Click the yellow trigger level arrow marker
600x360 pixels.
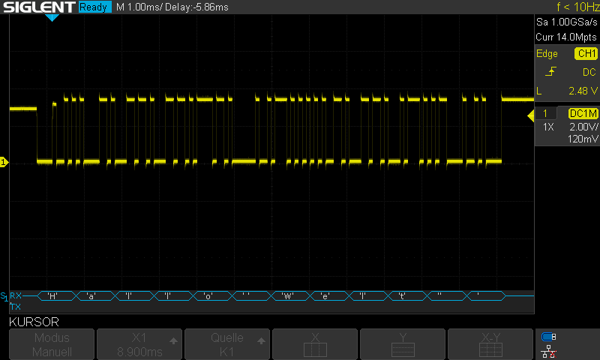click(x=531, y=115)
